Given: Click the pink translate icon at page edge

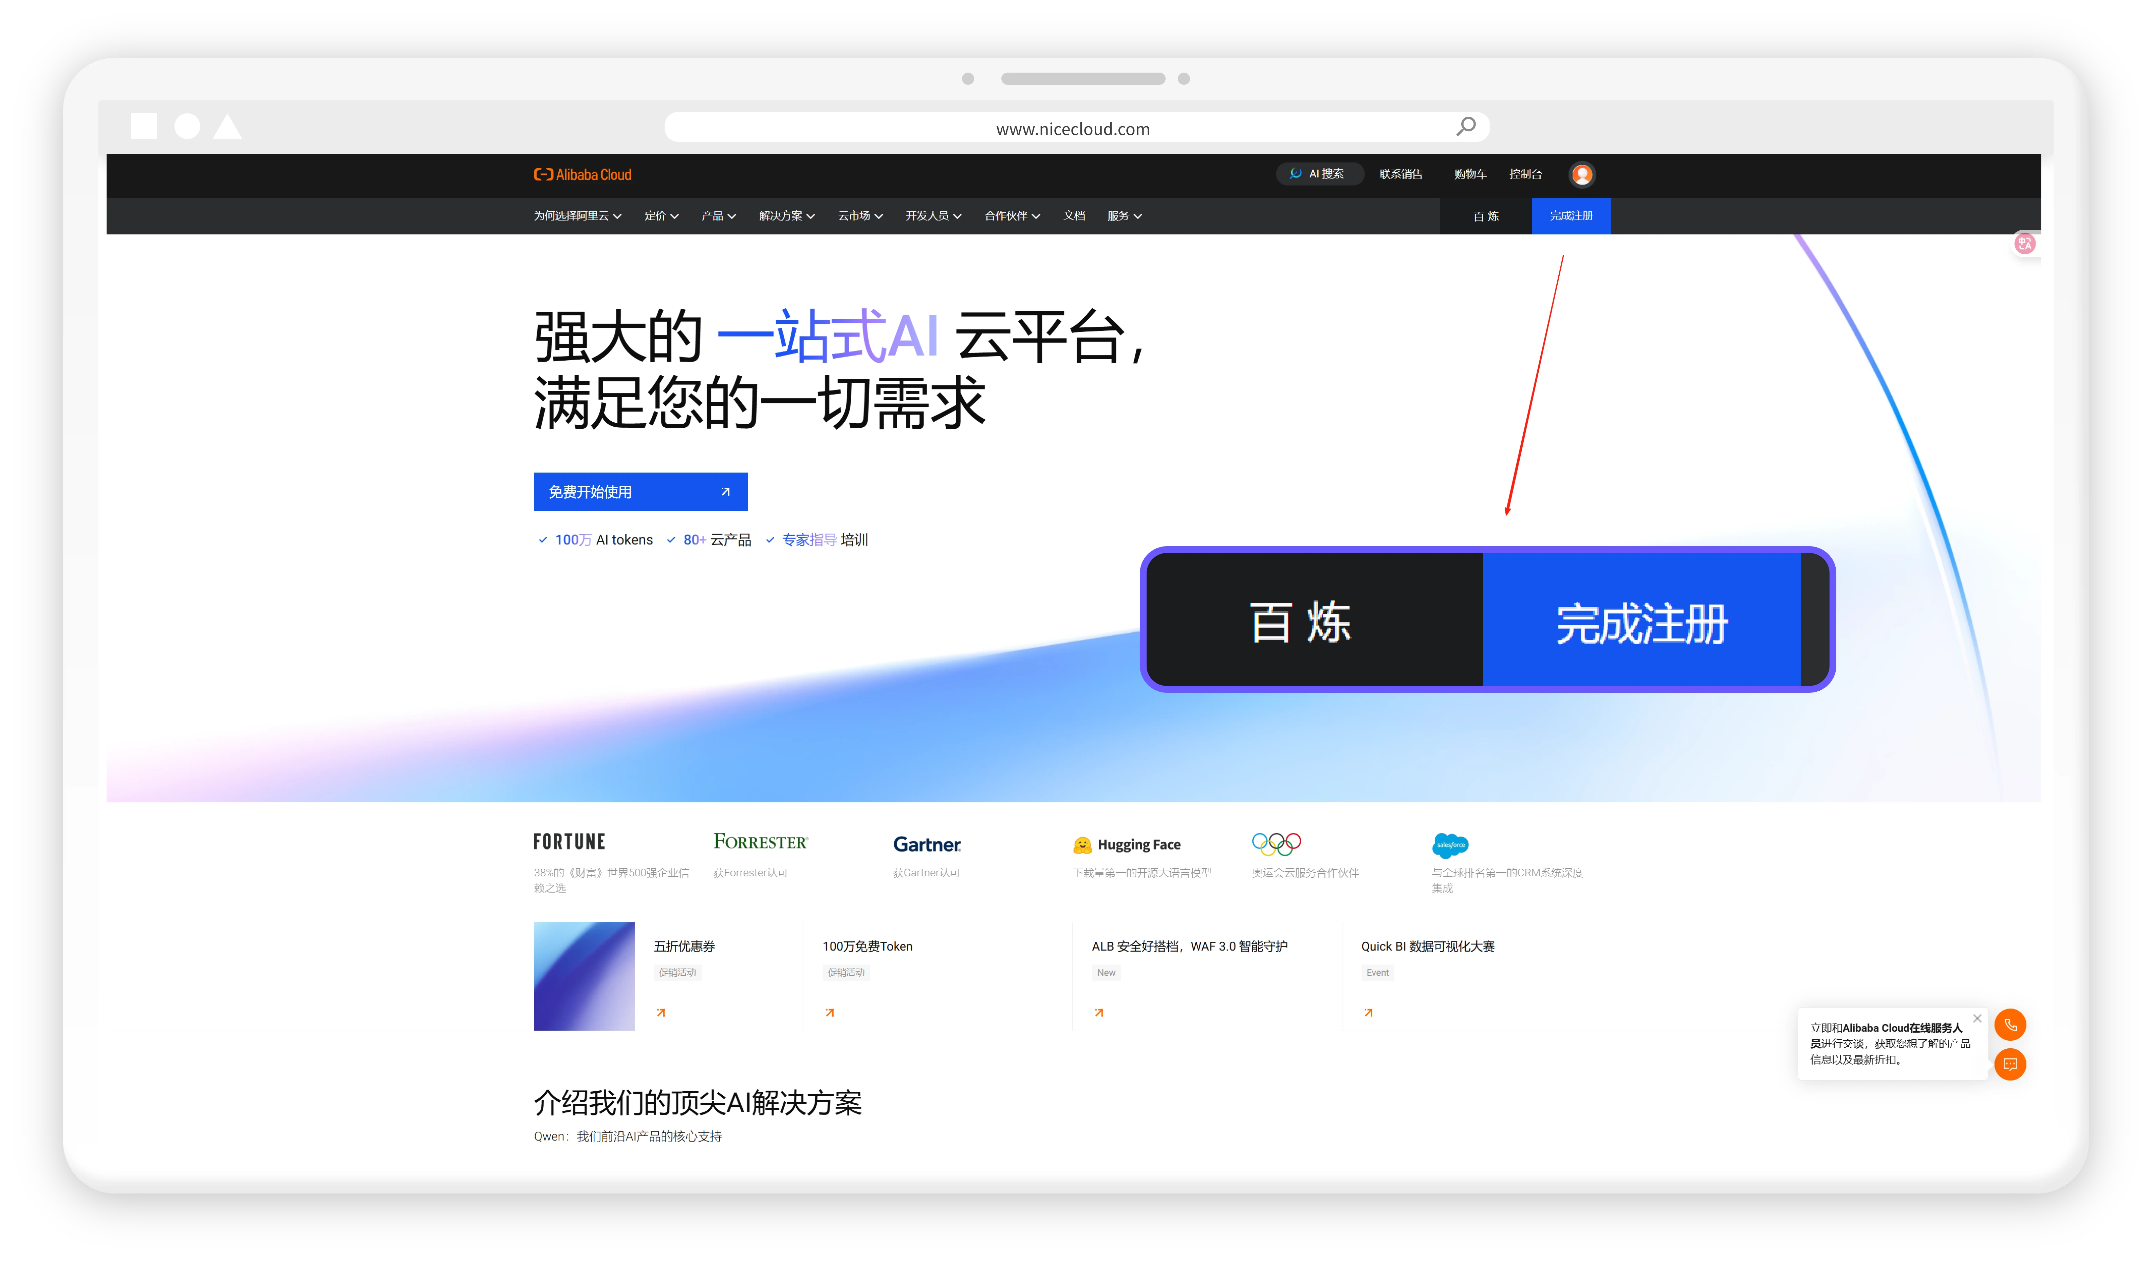Looking at the screenshot, I should (x=2025, y=243).
